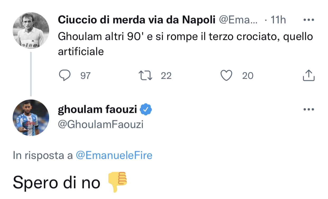Open the @EmanueleFire profile link
328x199 pixels.
point(114,155)
